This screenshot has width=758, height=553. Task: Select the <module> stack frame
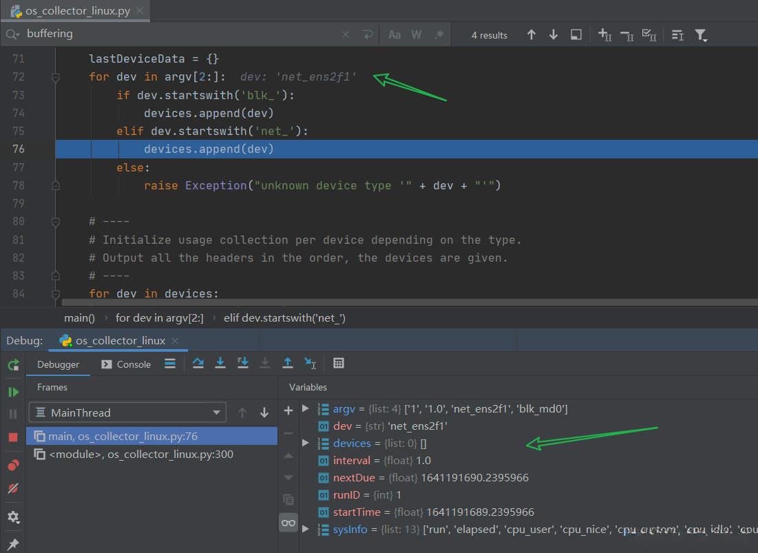(x=141, y=455)
